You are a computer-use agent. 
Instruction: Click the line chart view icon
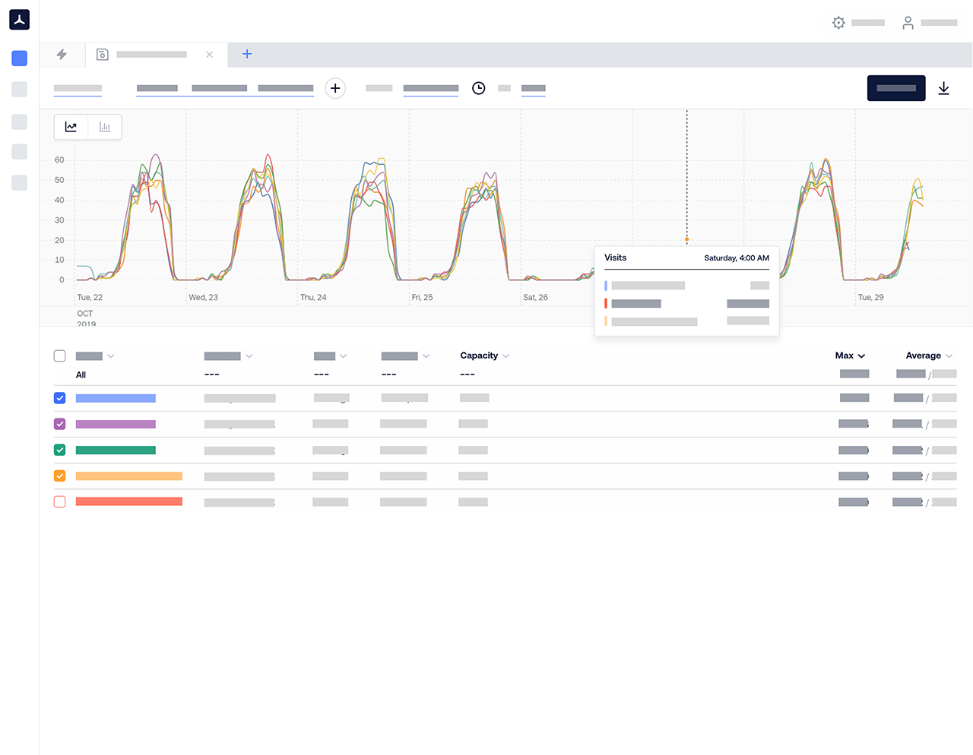tap(71, 127)
